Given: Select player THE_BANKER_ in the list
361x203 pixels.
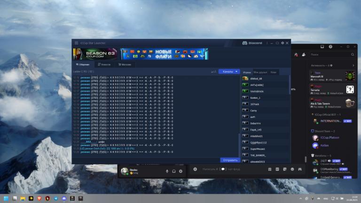Looking at the screenshot, I should click(265, 156).
